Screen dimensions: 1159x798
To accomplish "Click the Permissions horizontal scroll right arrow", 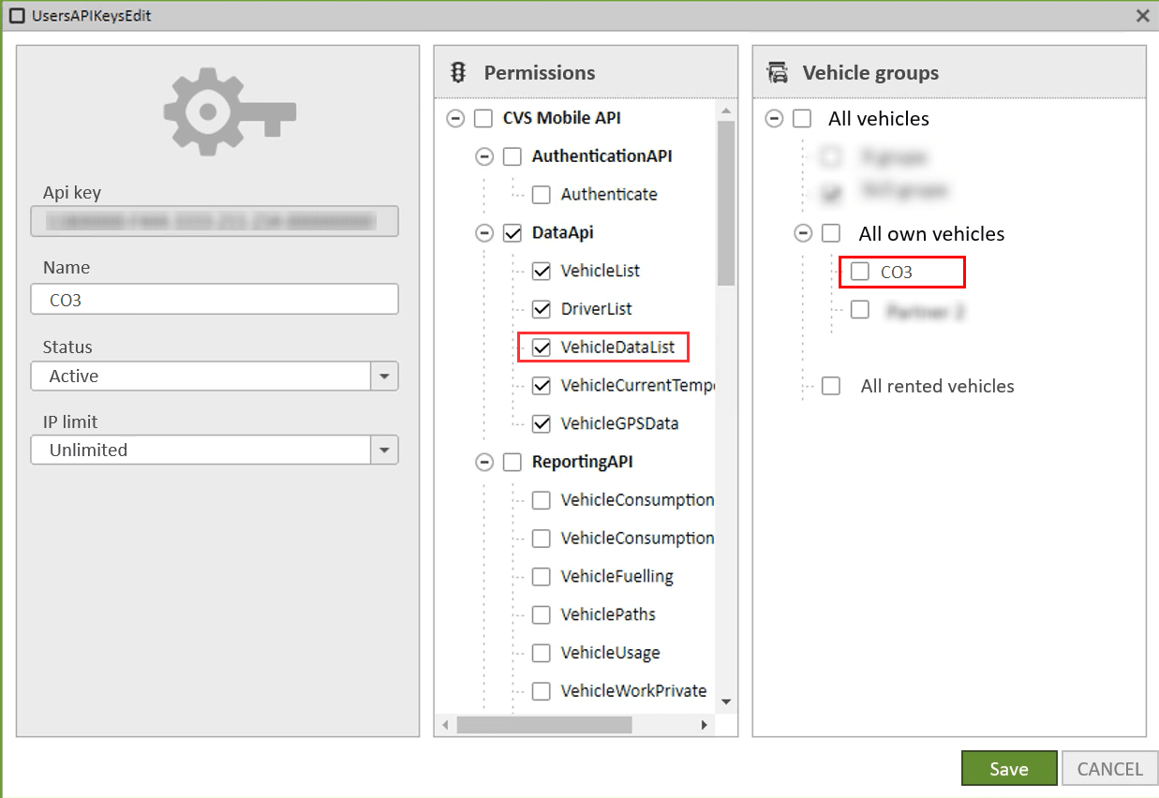I will (705, 725).
